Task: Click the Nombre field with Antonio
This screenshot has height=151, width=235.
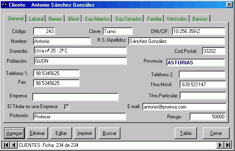Action: point(62,41)
